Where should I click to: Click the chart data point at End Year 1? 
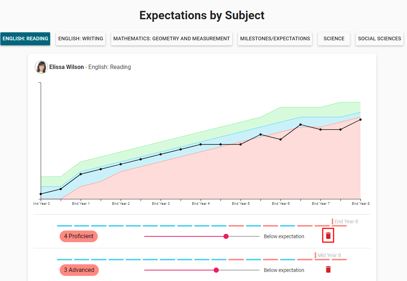(81, 174)
